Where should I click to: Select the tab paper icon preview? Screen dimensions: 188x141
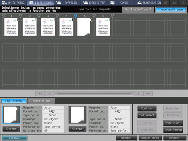[x=11, y=115]
